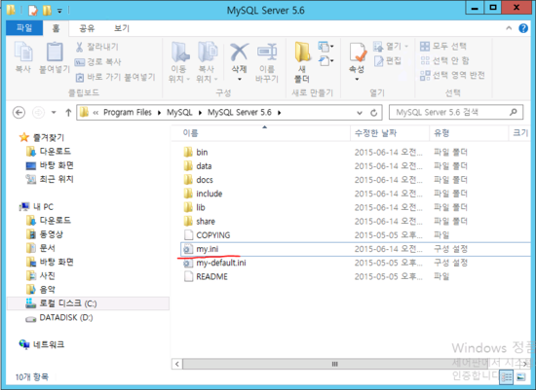Select the bin folder

[x=202, y=152]
